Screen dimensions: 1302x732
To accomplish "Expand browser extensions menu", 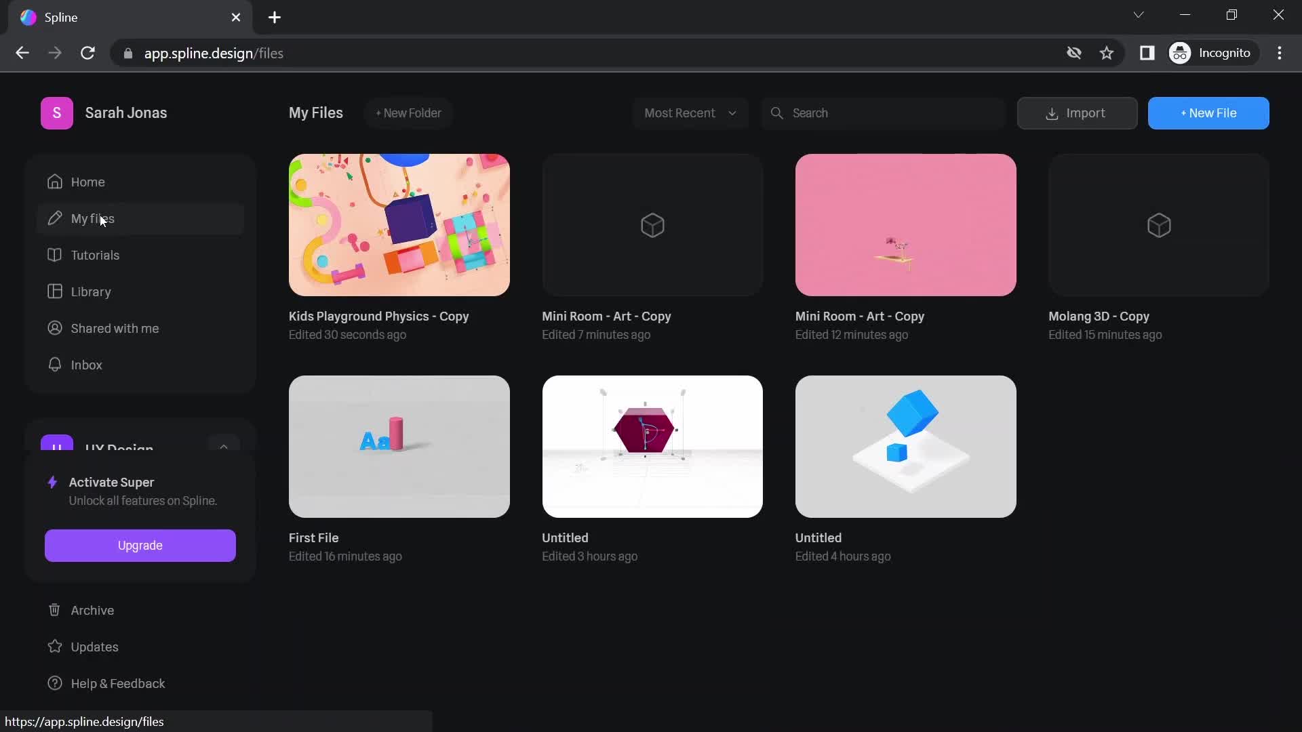I will (1148, 53).
